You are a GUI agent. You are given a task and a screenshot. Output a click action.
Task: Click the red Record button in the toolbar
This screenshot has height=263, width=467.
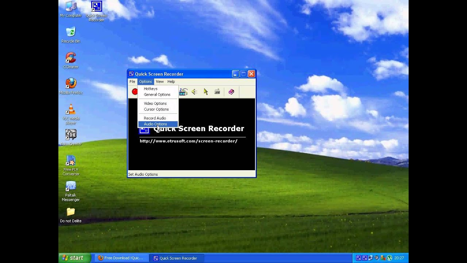pos(135,92)
